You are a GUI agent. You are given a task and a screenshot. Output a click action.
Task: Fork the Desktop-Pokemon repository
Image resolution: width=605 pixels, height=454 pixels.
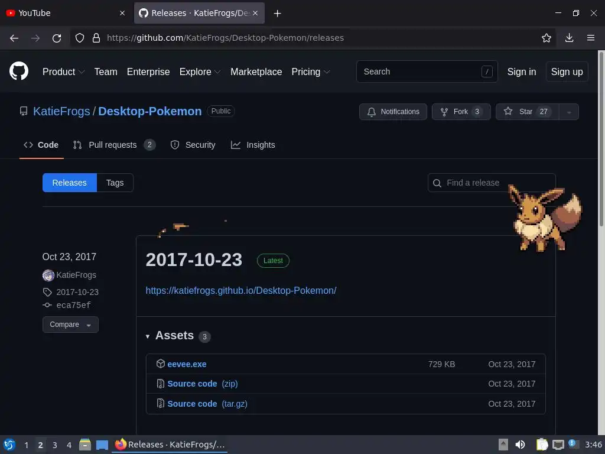click(x=461, y=112)
